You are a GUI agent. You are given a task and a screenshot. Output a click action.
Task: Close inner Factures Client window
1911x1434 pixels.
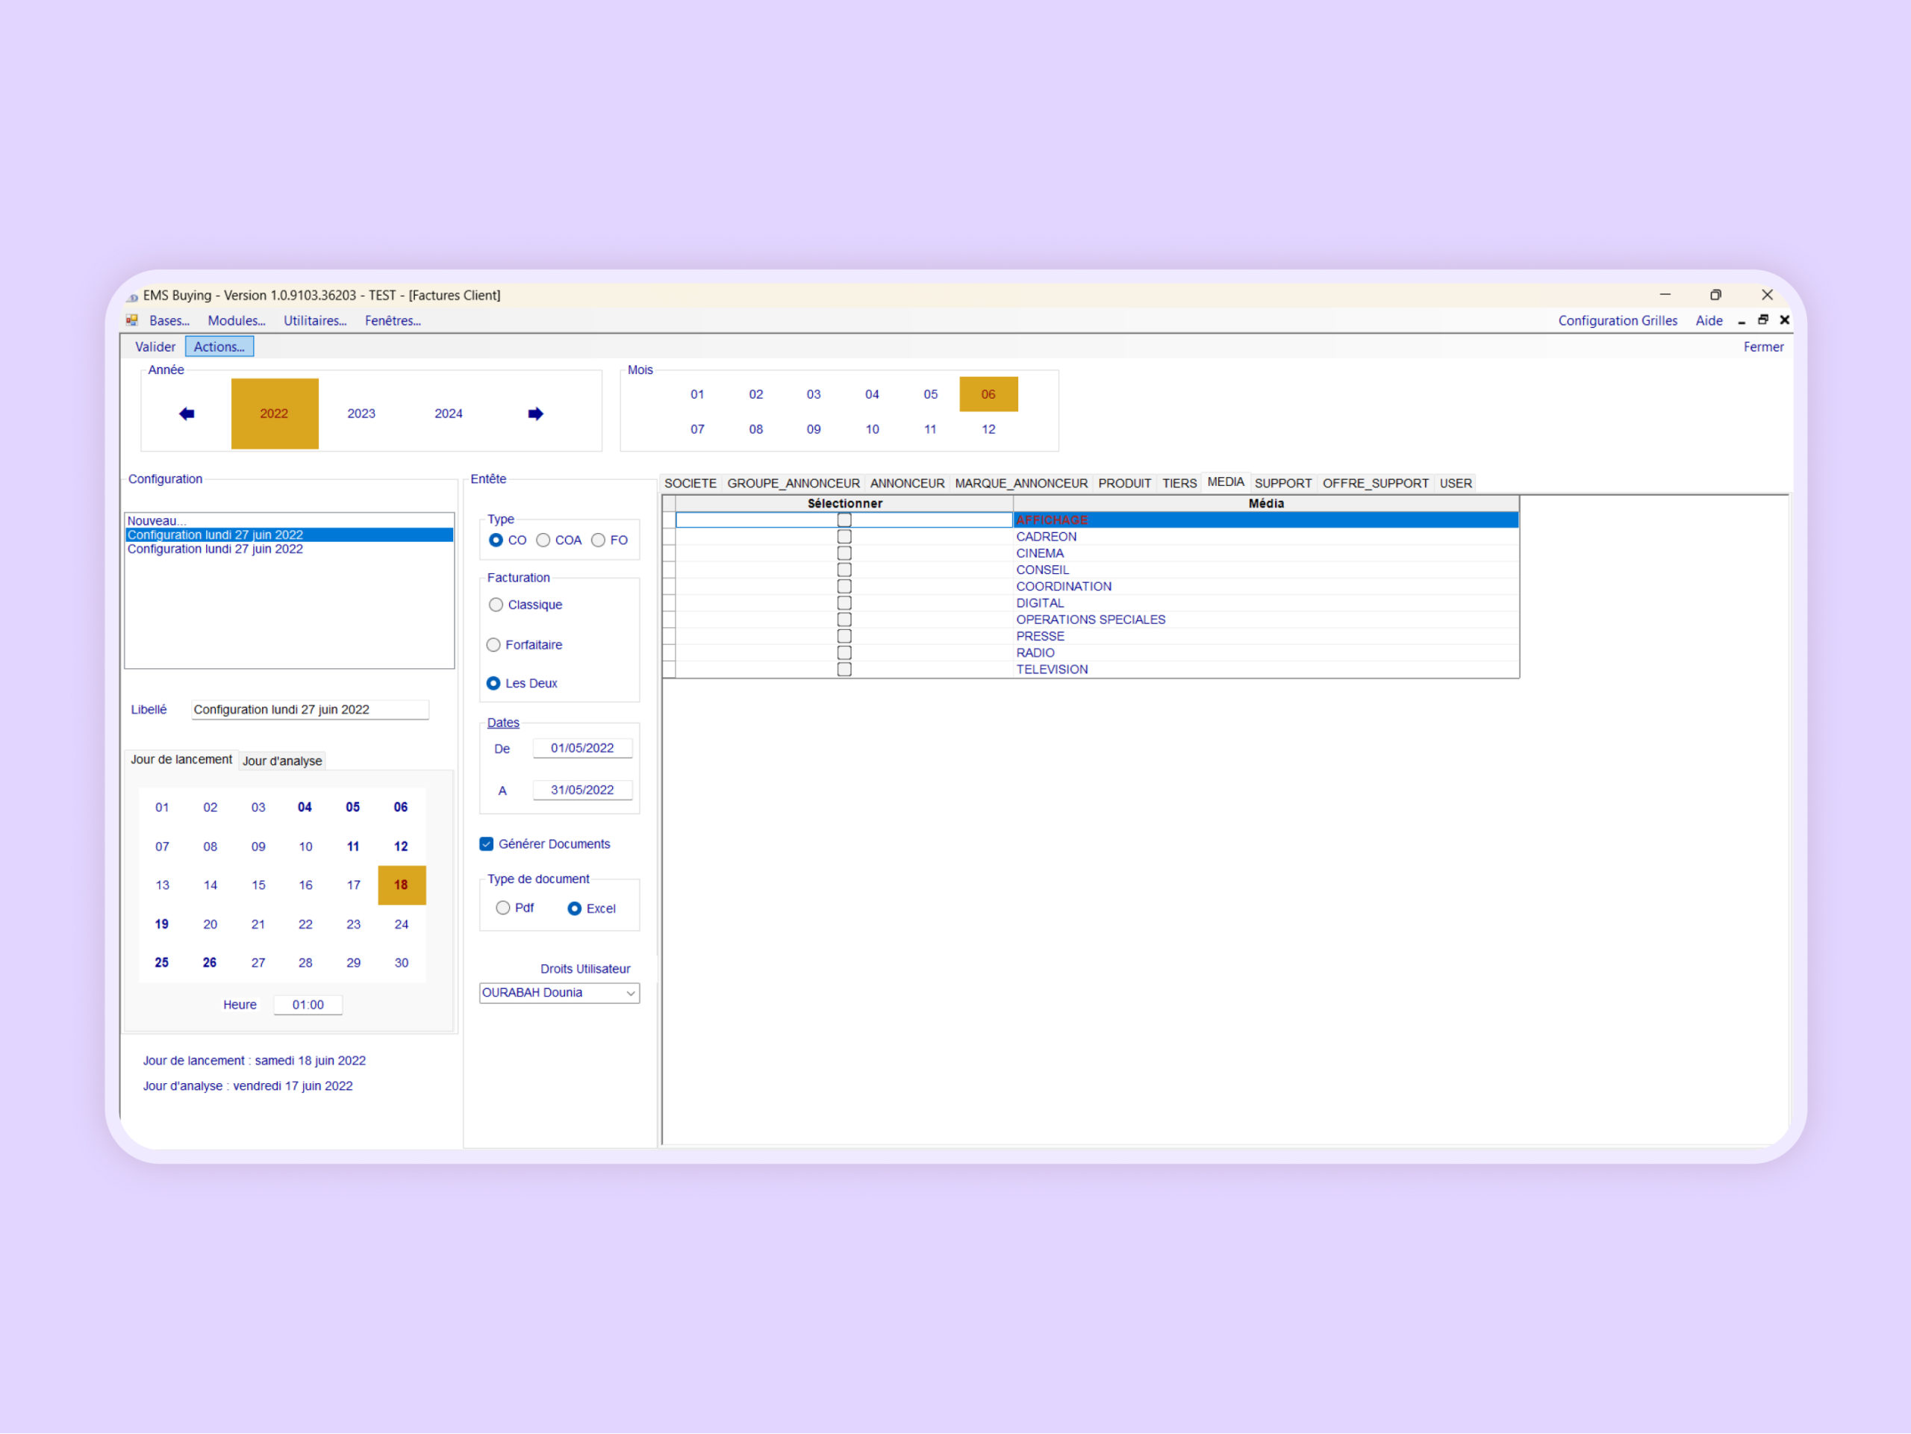pos(1785,320)
